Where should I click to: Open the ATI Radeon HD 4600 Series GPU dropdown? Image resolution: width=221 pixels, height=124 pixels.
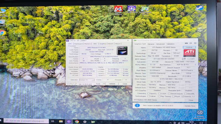[151, 100]
